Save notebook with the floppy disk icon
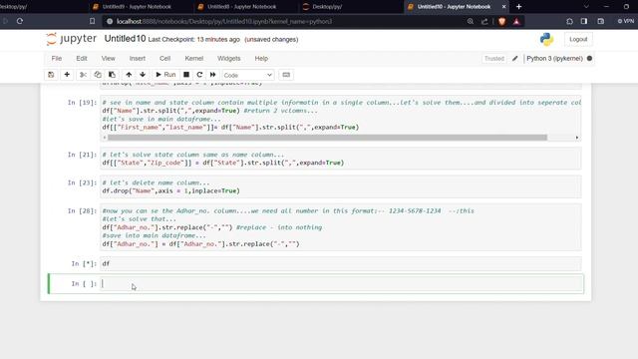Screen dimensions: 638x359 [51, 75]
